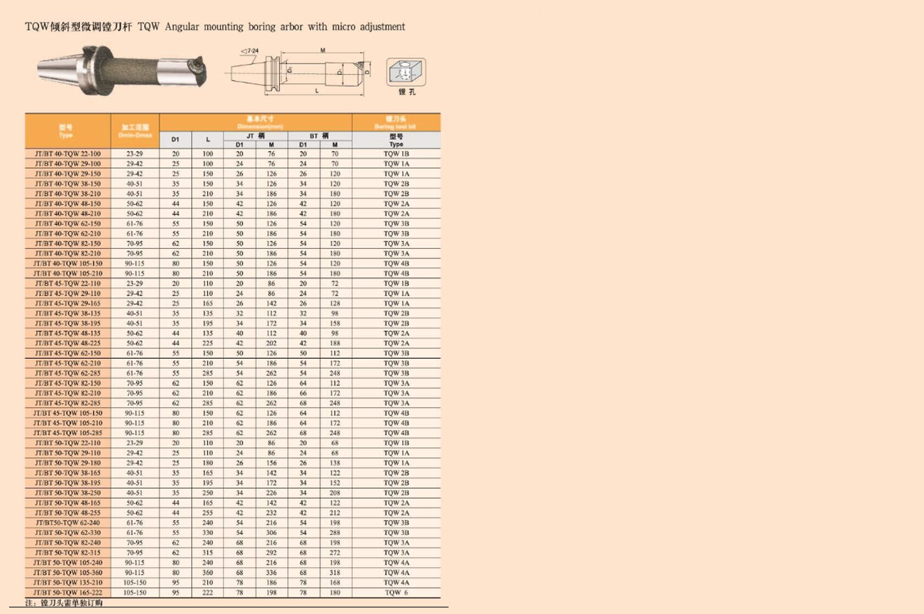Select the 'Dmin-Dmax' column header
The height and width of the screenshot is (614, 924).
click(x=135, y=131)
